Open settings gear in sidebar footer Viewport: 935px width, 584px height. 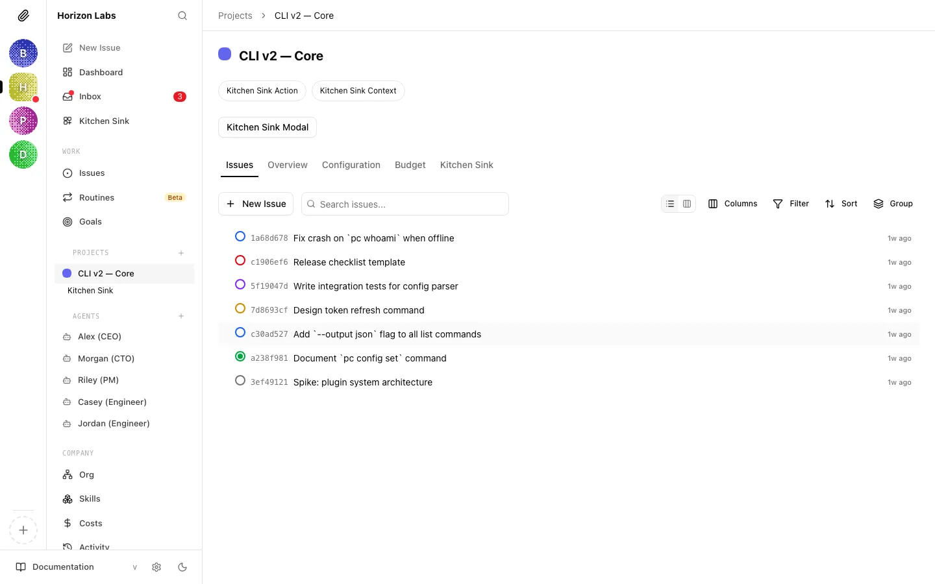[156, 567]
